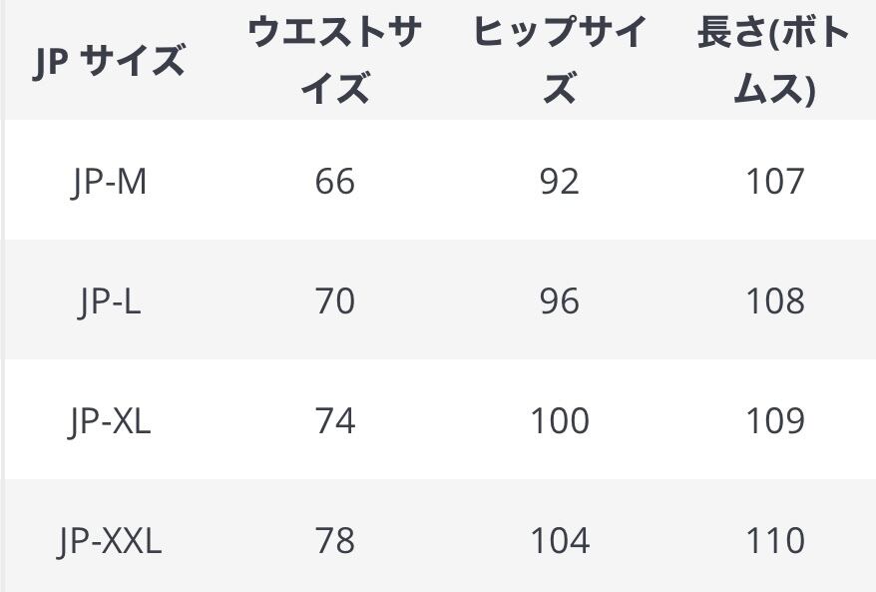Click waist value 66 in JP-M row
Screen dimensions: 876x592
[334, 182]
